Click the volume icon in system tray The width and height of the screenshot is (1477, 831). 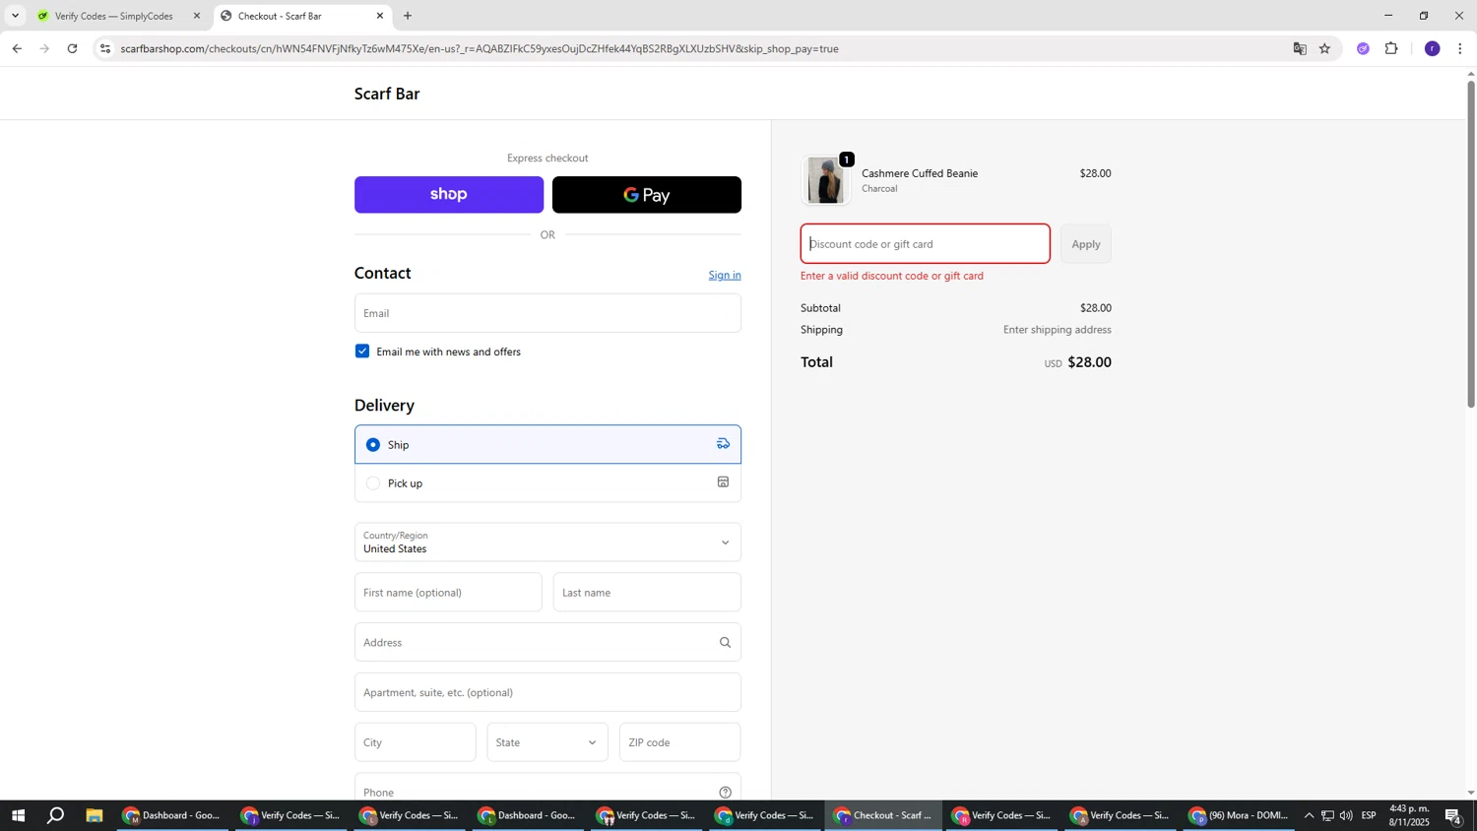(x=1346, y=815)
